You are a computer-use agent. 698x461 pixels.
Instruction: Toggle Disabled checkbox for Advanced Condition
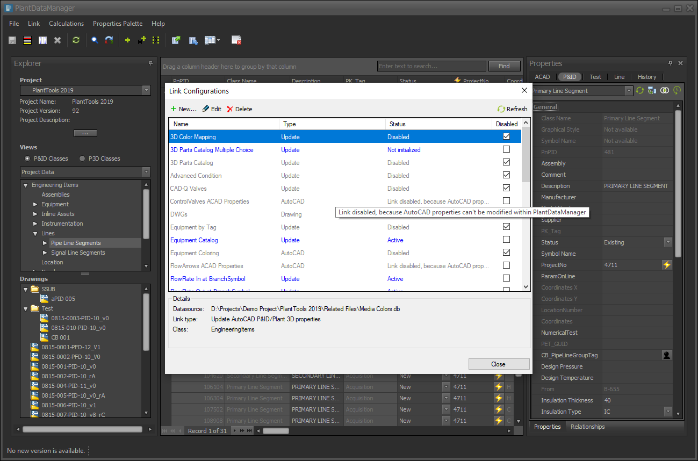tap(506, 175)
